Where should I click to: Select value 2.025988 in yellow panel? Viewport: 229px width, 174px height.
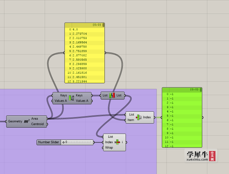[79, 68]
